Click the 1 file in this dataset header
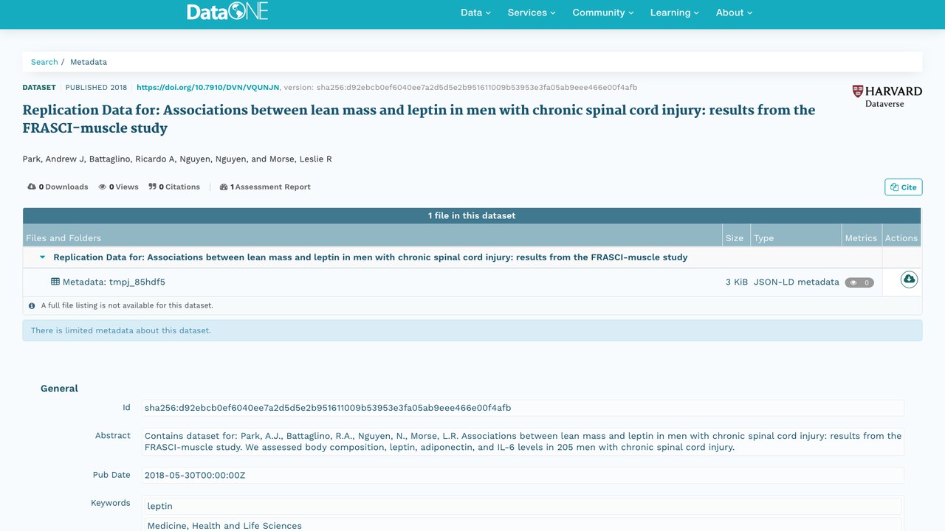 pos(472,215)
